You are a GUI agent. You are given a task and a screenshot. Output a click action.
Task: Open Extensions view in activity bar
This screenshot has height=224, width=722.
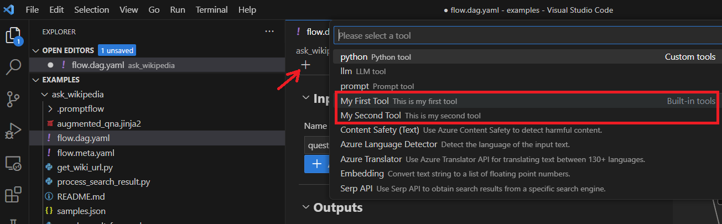[x=13, y=195]
